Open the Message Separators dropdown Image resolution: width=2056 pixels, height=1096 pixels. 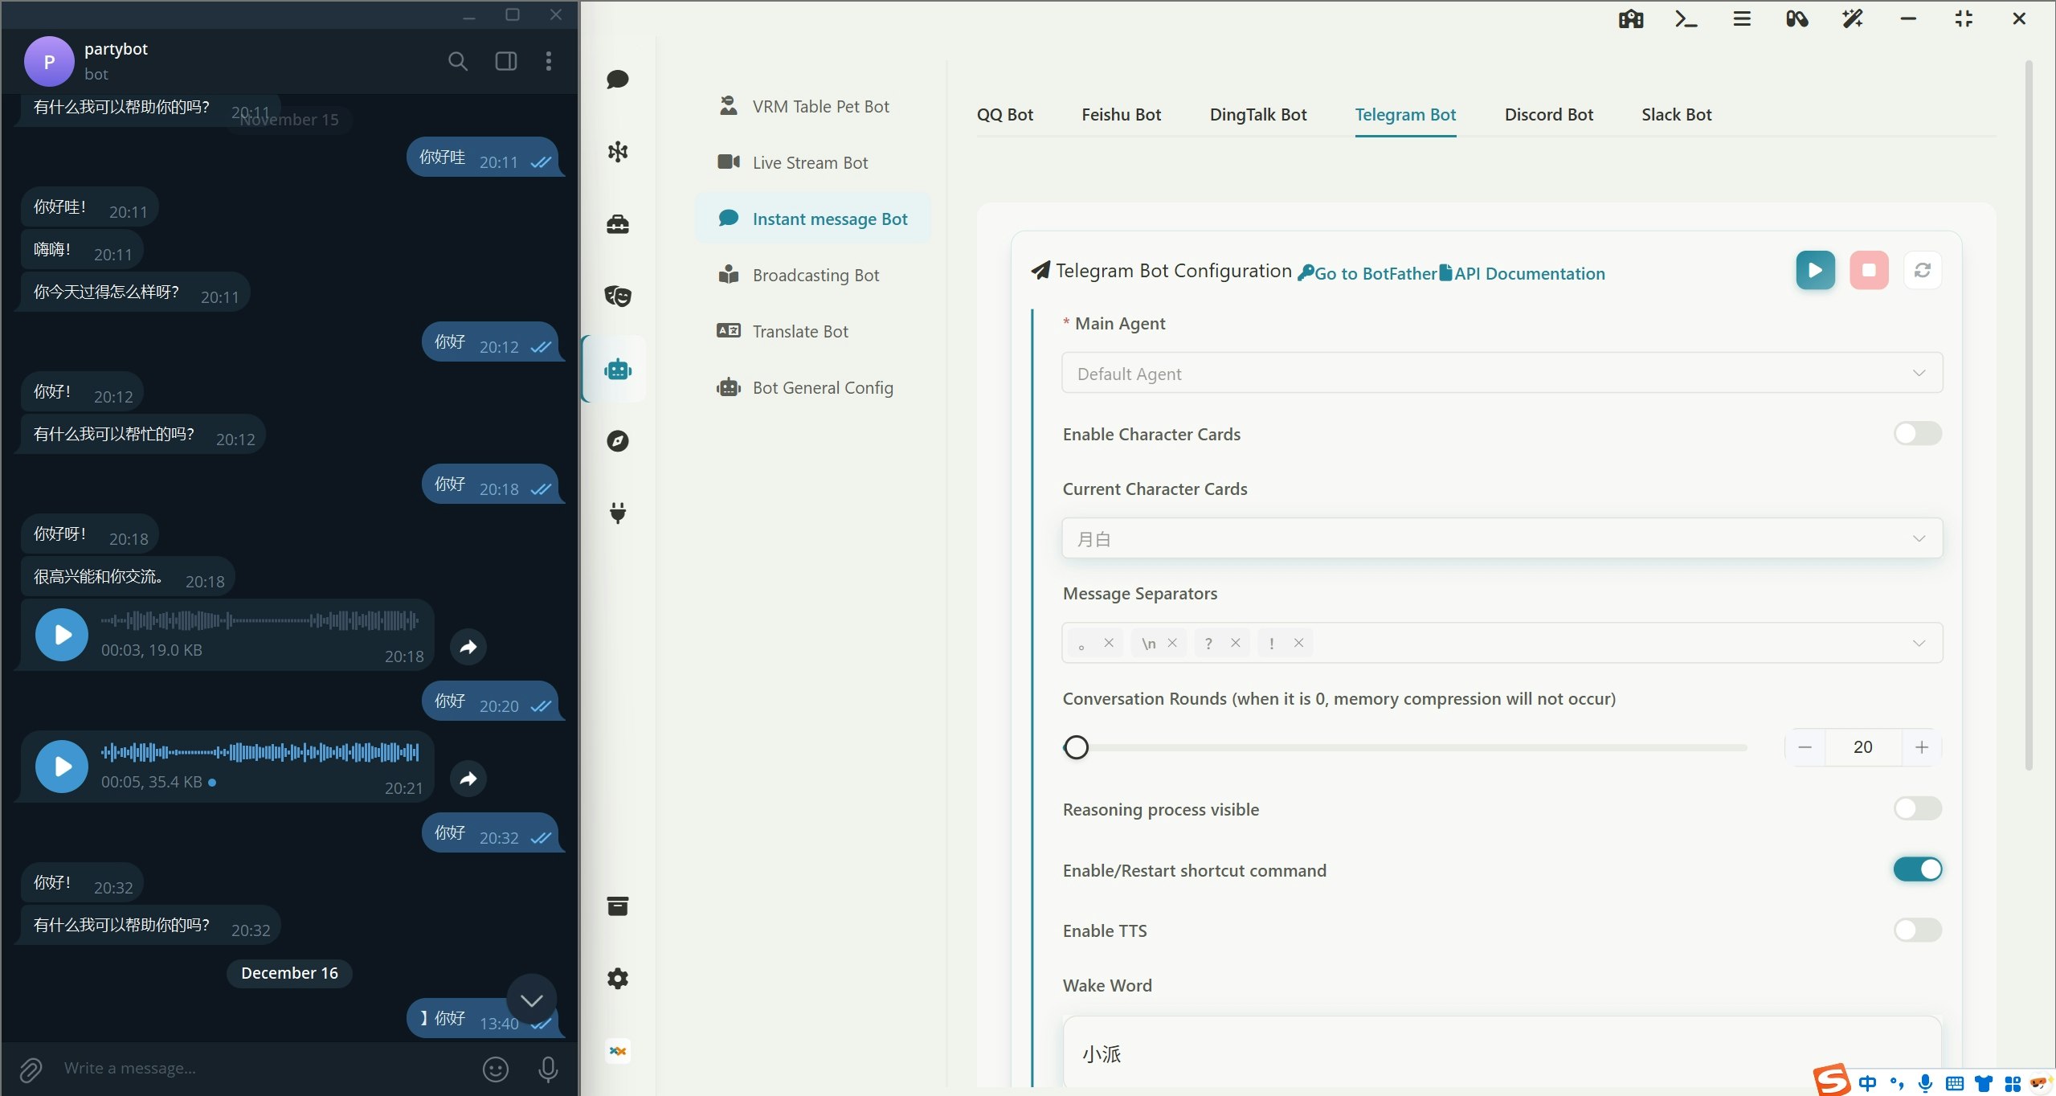pyautogui.click(x=1919, y=643)
